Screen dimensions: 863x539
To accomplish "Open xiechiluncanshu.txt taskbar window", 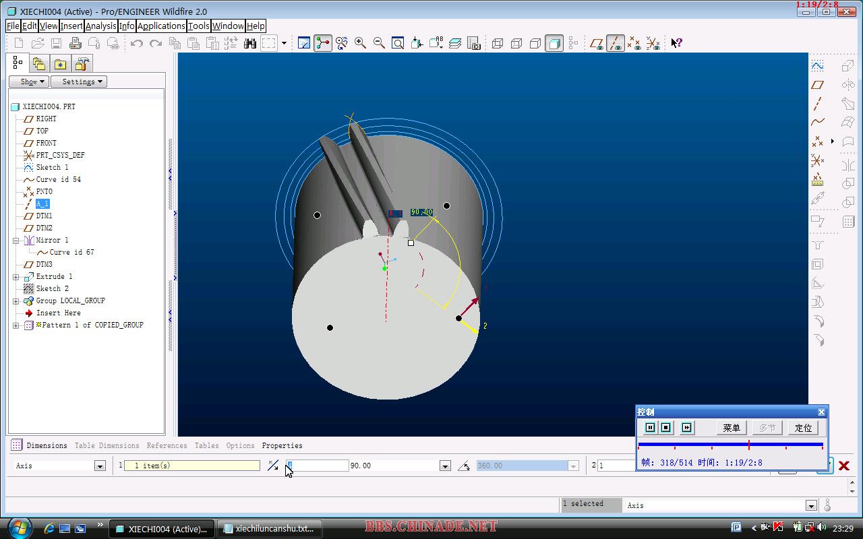I will 270,529.
